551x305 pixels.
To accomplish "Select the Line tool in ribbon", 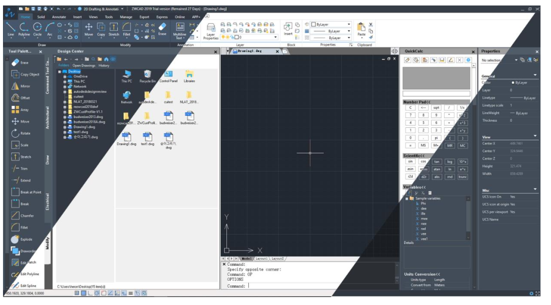I will tap(11, 29).
